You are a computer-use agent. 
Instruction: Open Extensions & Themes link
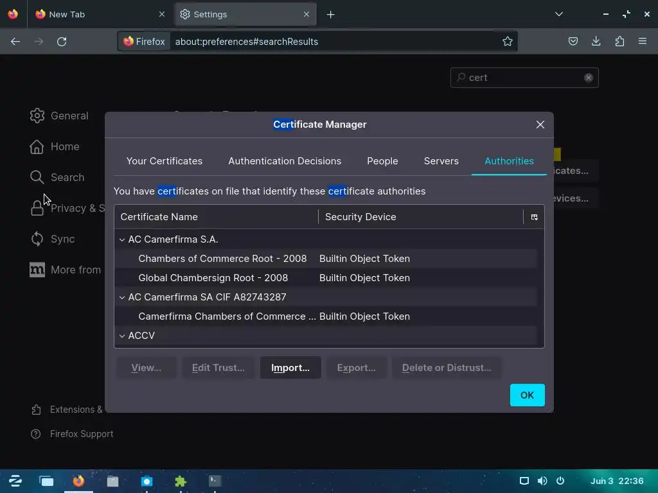67,410
